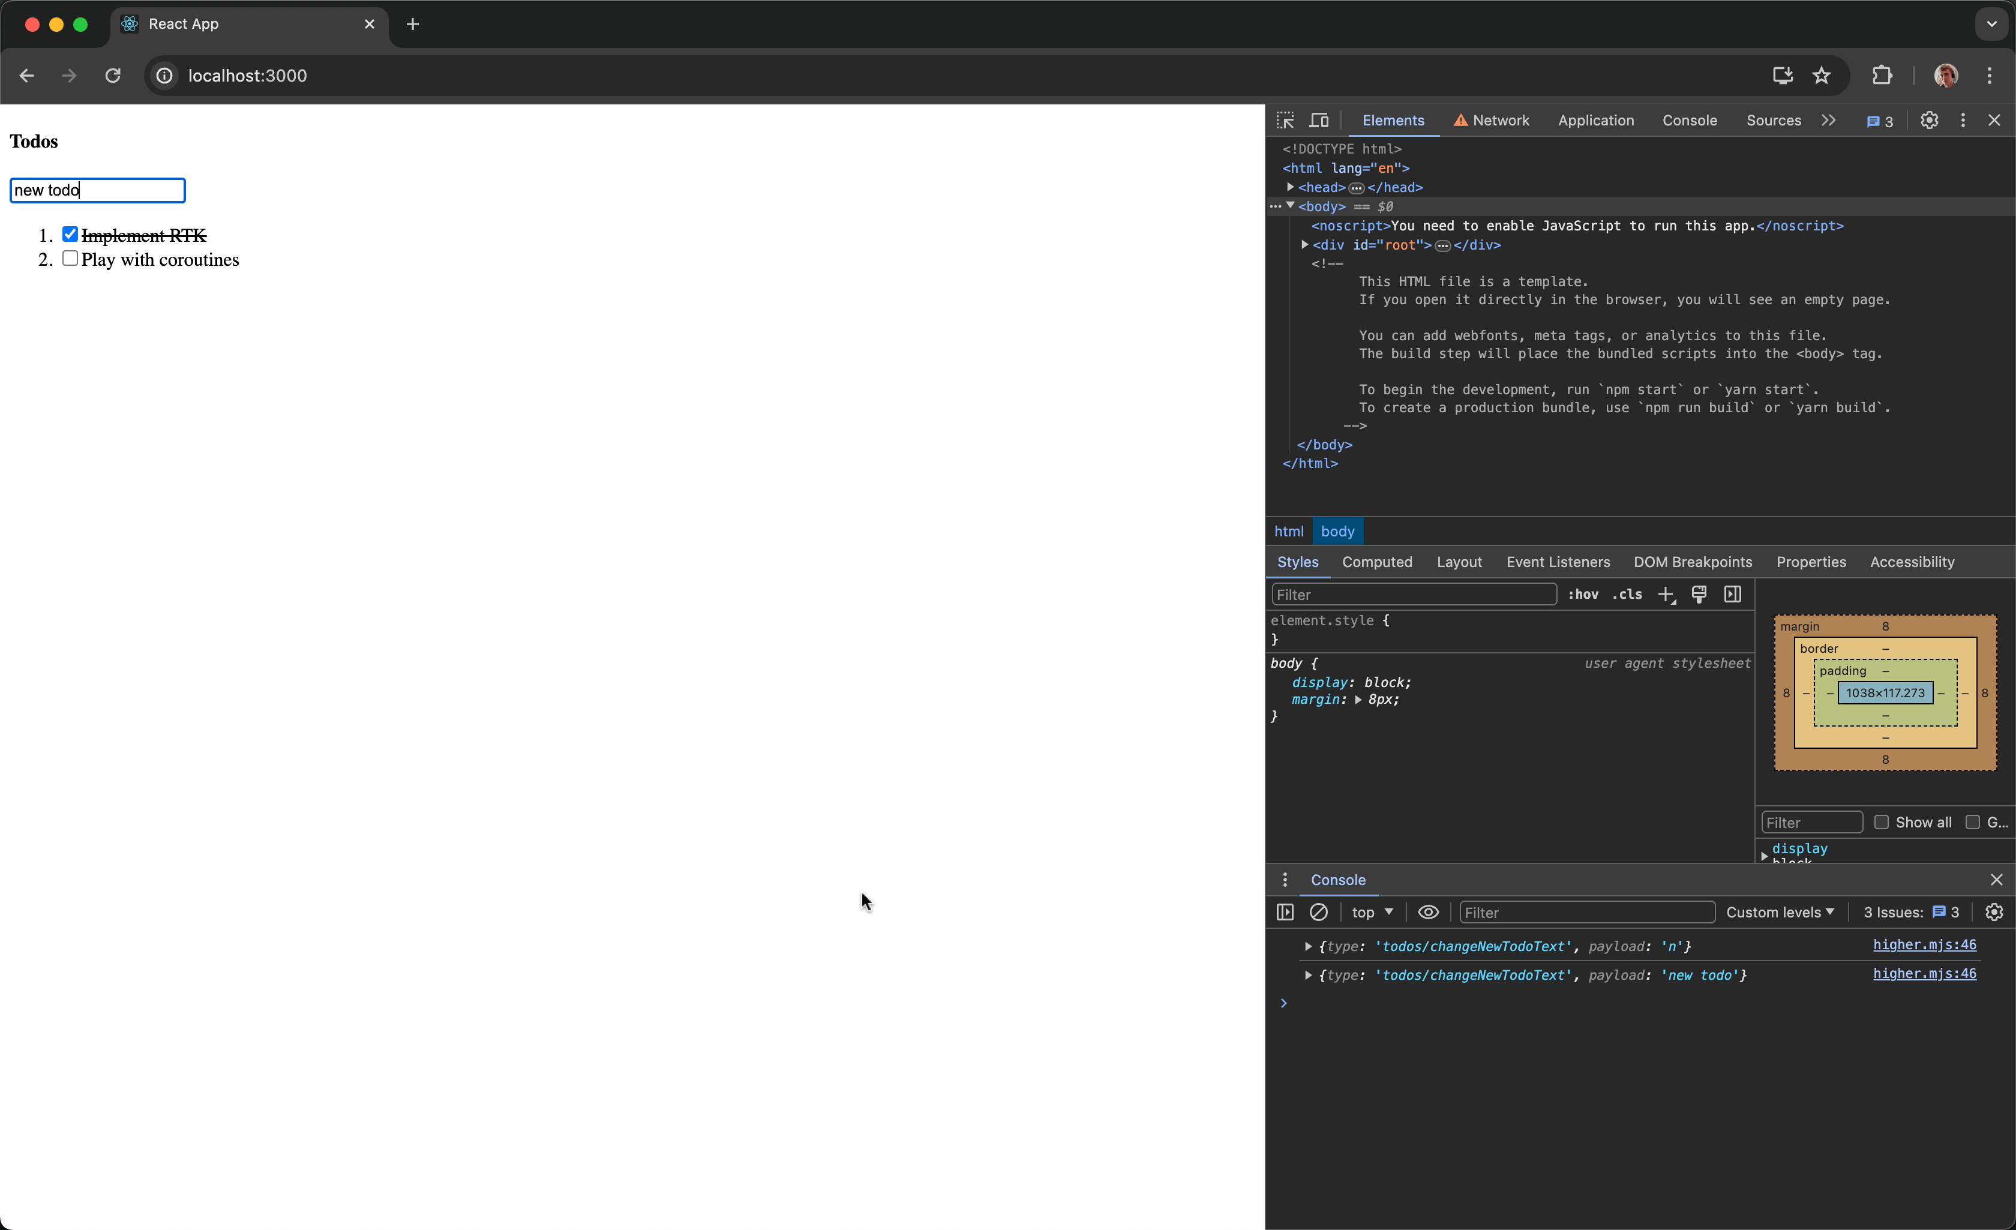
Task: Select the body breadcrumb
Action: (1338, 531)
